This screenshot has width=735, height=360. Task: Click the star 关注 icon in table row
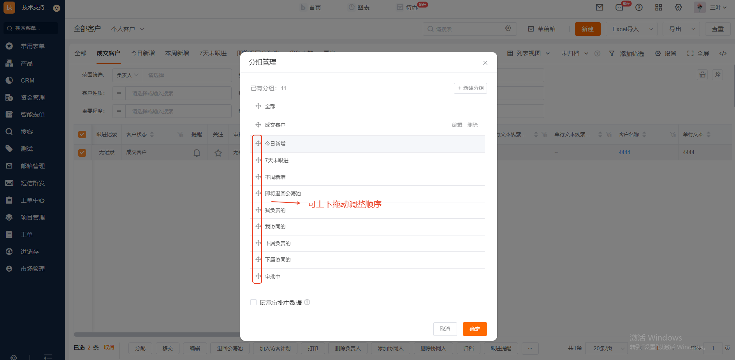click(x=218, y=153)
